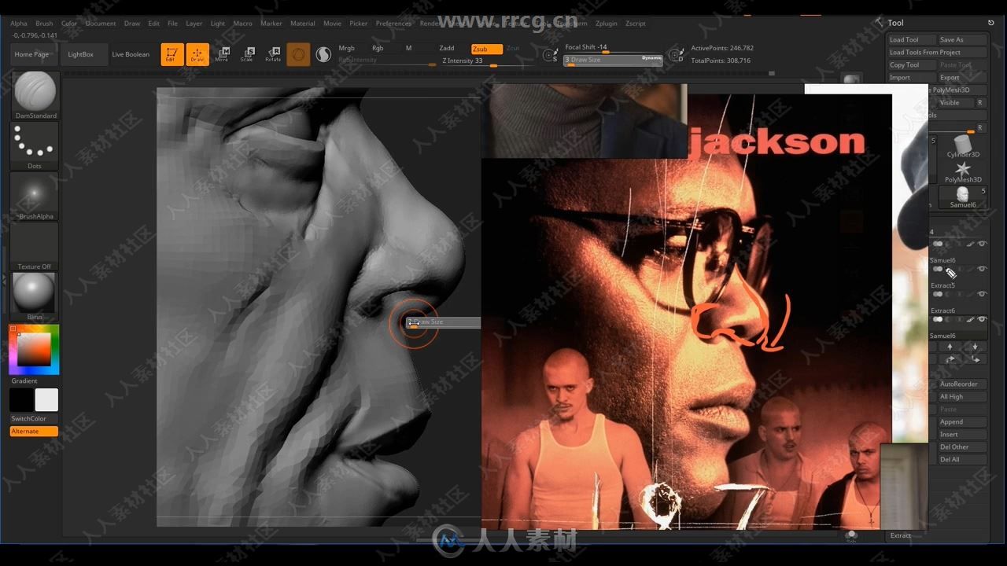Click Load Tools From Project

(x=937, y=52)
